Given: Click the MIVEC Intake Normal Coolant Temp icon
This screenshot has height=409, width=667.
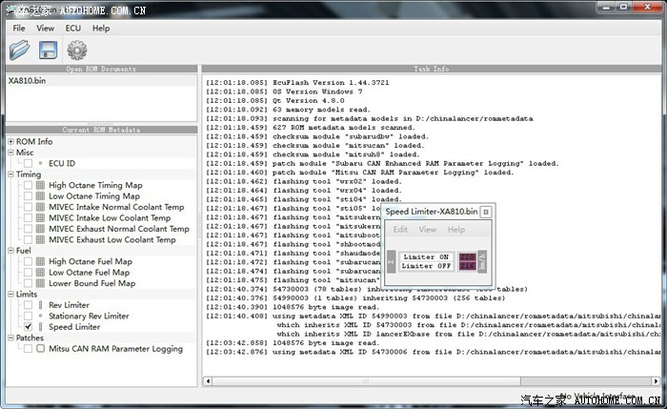Looking at the screenshot, I should (40, 207).
